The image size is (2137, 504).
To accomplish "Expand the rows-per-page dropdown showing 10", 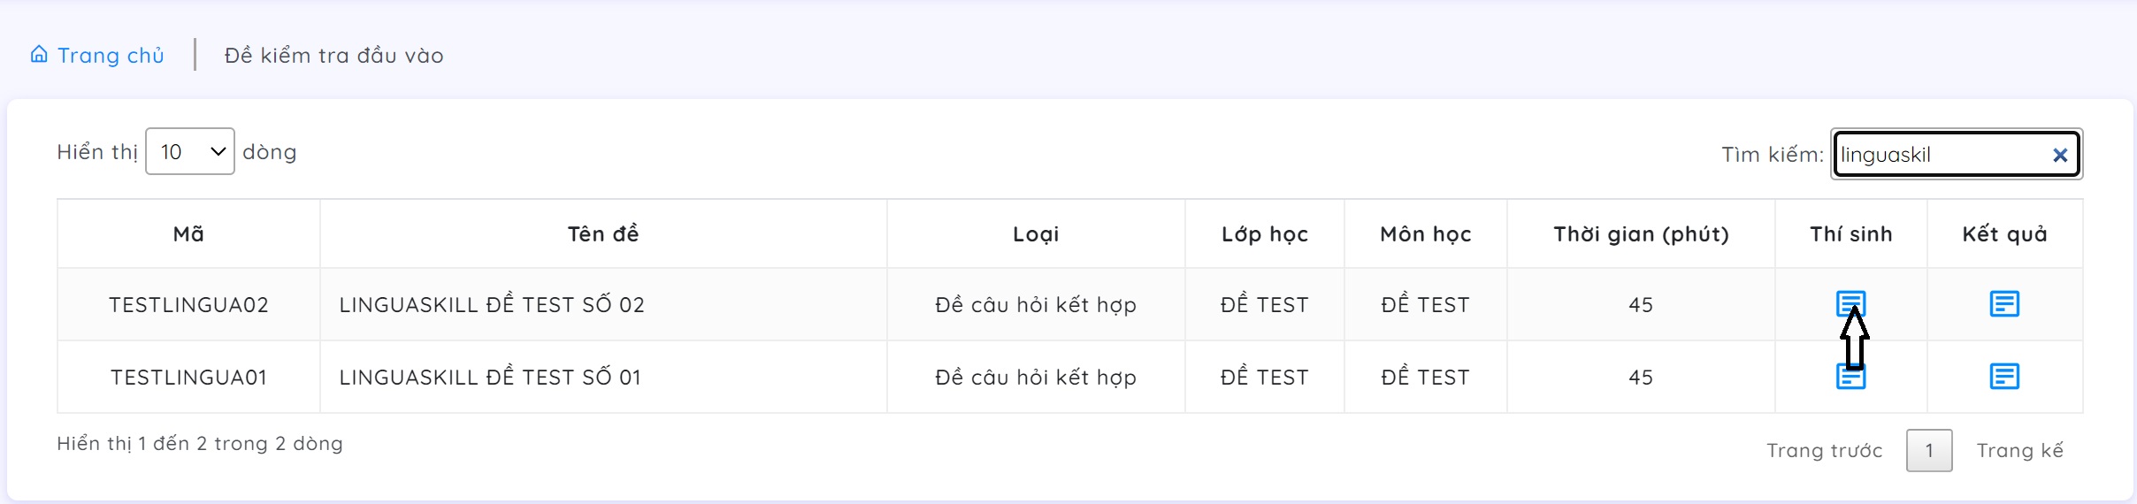I will point(190,152).
